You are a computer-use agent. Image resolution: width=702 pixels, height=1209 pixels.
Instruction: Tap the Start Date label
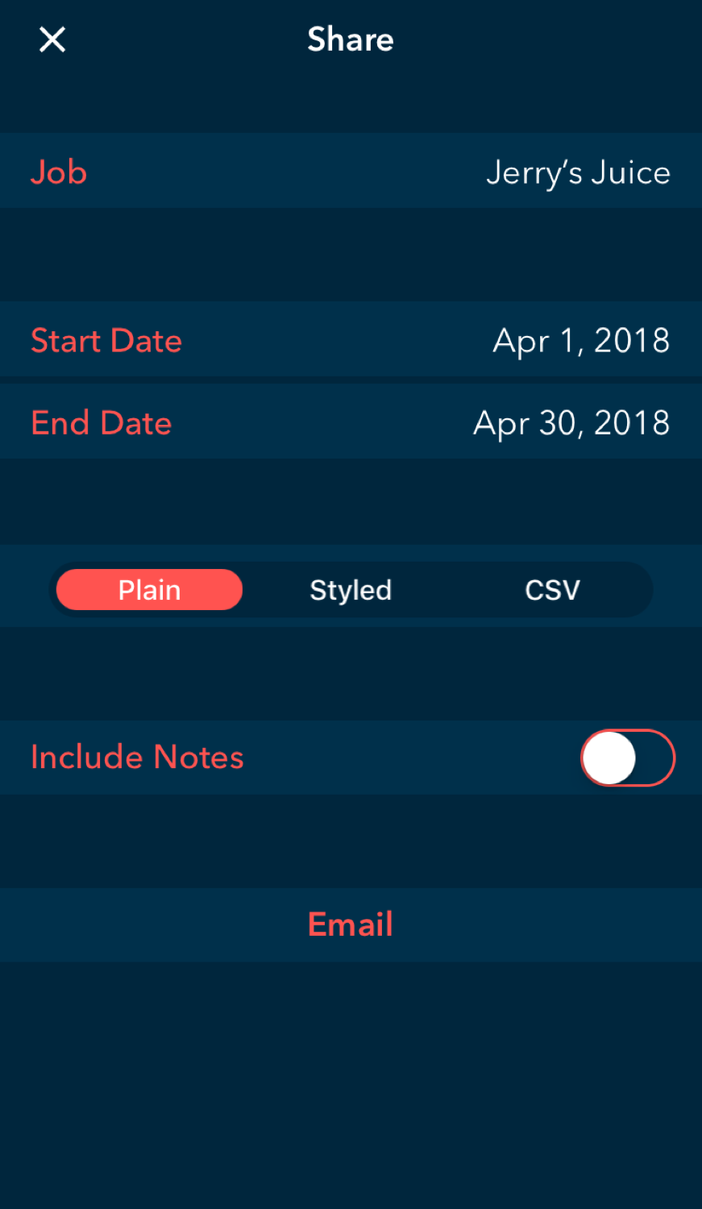click(106, 341)
